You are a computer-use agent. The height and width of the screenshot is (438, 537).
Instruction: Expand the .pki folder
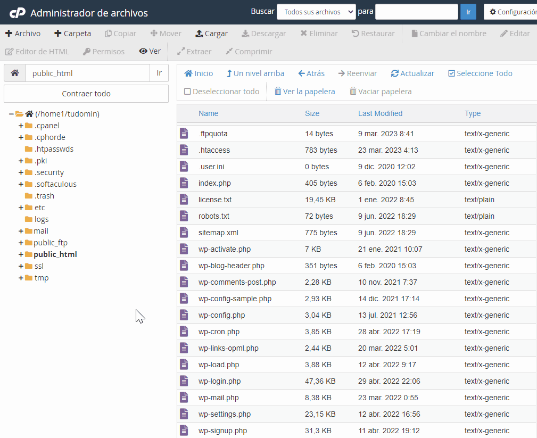[21, 161]
